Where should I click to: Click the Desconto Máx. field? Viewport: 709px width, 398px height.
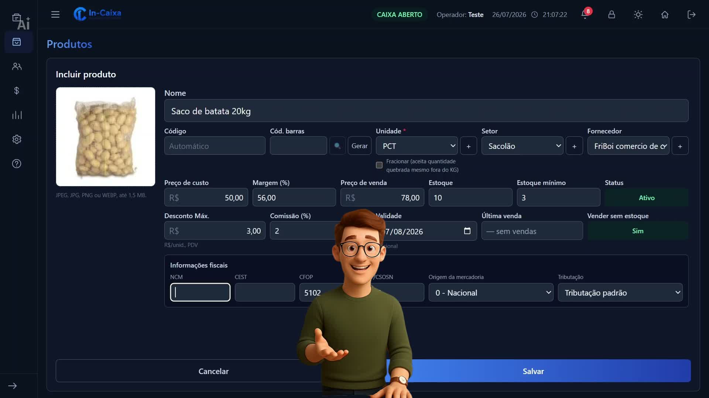tap(215, 231)
